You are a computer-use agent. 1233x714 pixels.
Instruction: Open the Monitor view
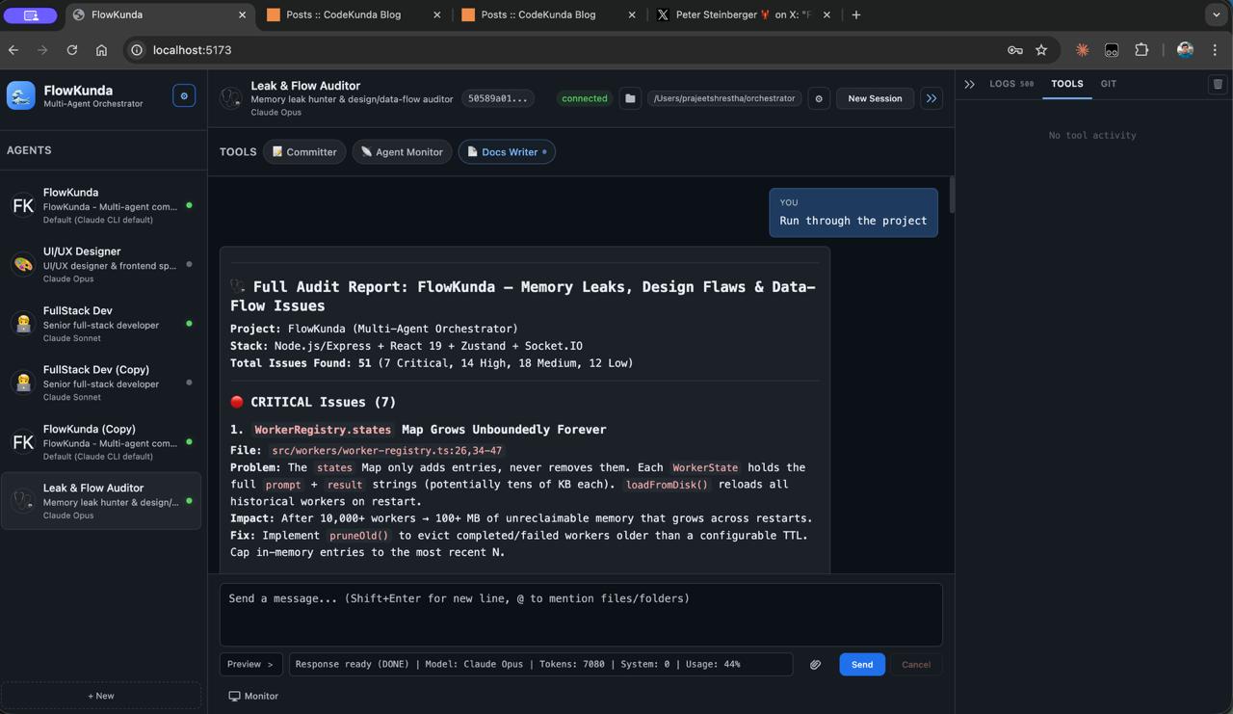[x=252, y=695]
